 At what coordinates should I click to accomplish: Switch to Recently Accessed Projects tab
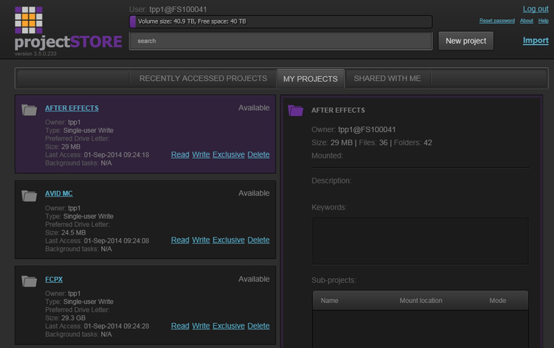point(203,79)
